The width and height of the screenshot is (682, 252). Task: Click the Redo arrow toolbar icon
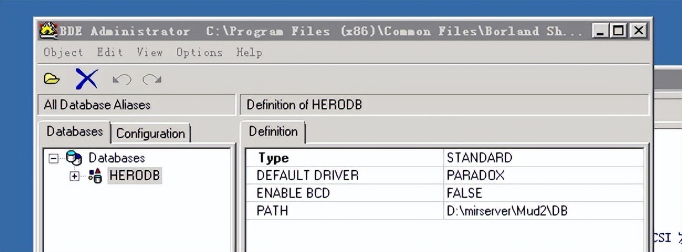pos(151,80)
